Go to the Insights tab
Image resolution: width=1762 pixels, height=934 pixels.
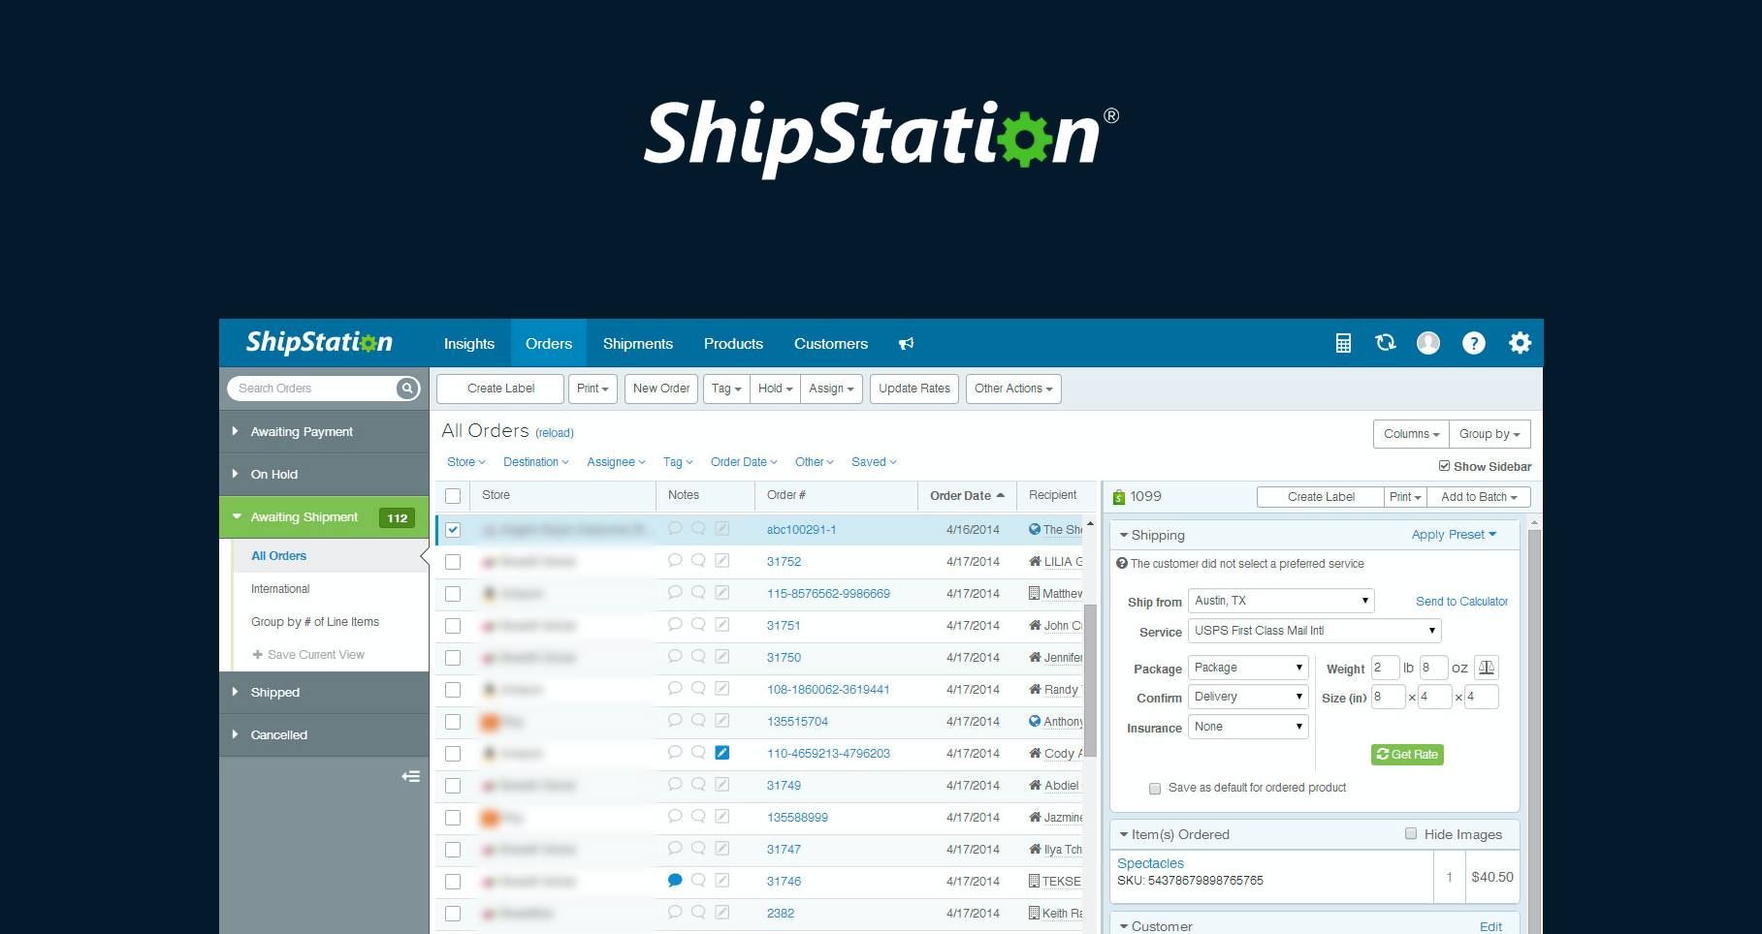(468, 344)
